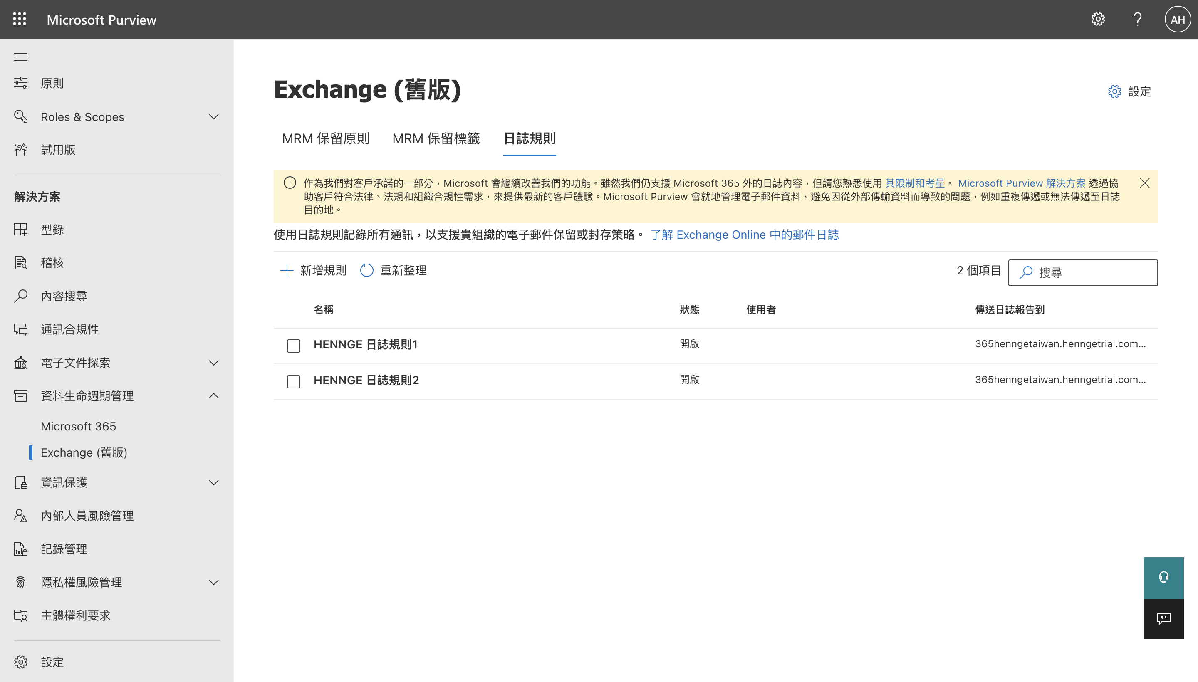1198x682 pixels.
Task: Click the 使用者 column header
Action: (761, 310)
